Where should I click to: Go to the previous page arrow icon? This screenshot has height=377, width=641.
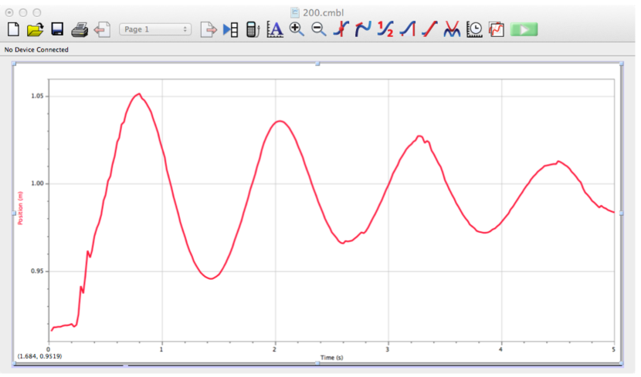pyautogui.click(x=102, y=29)
